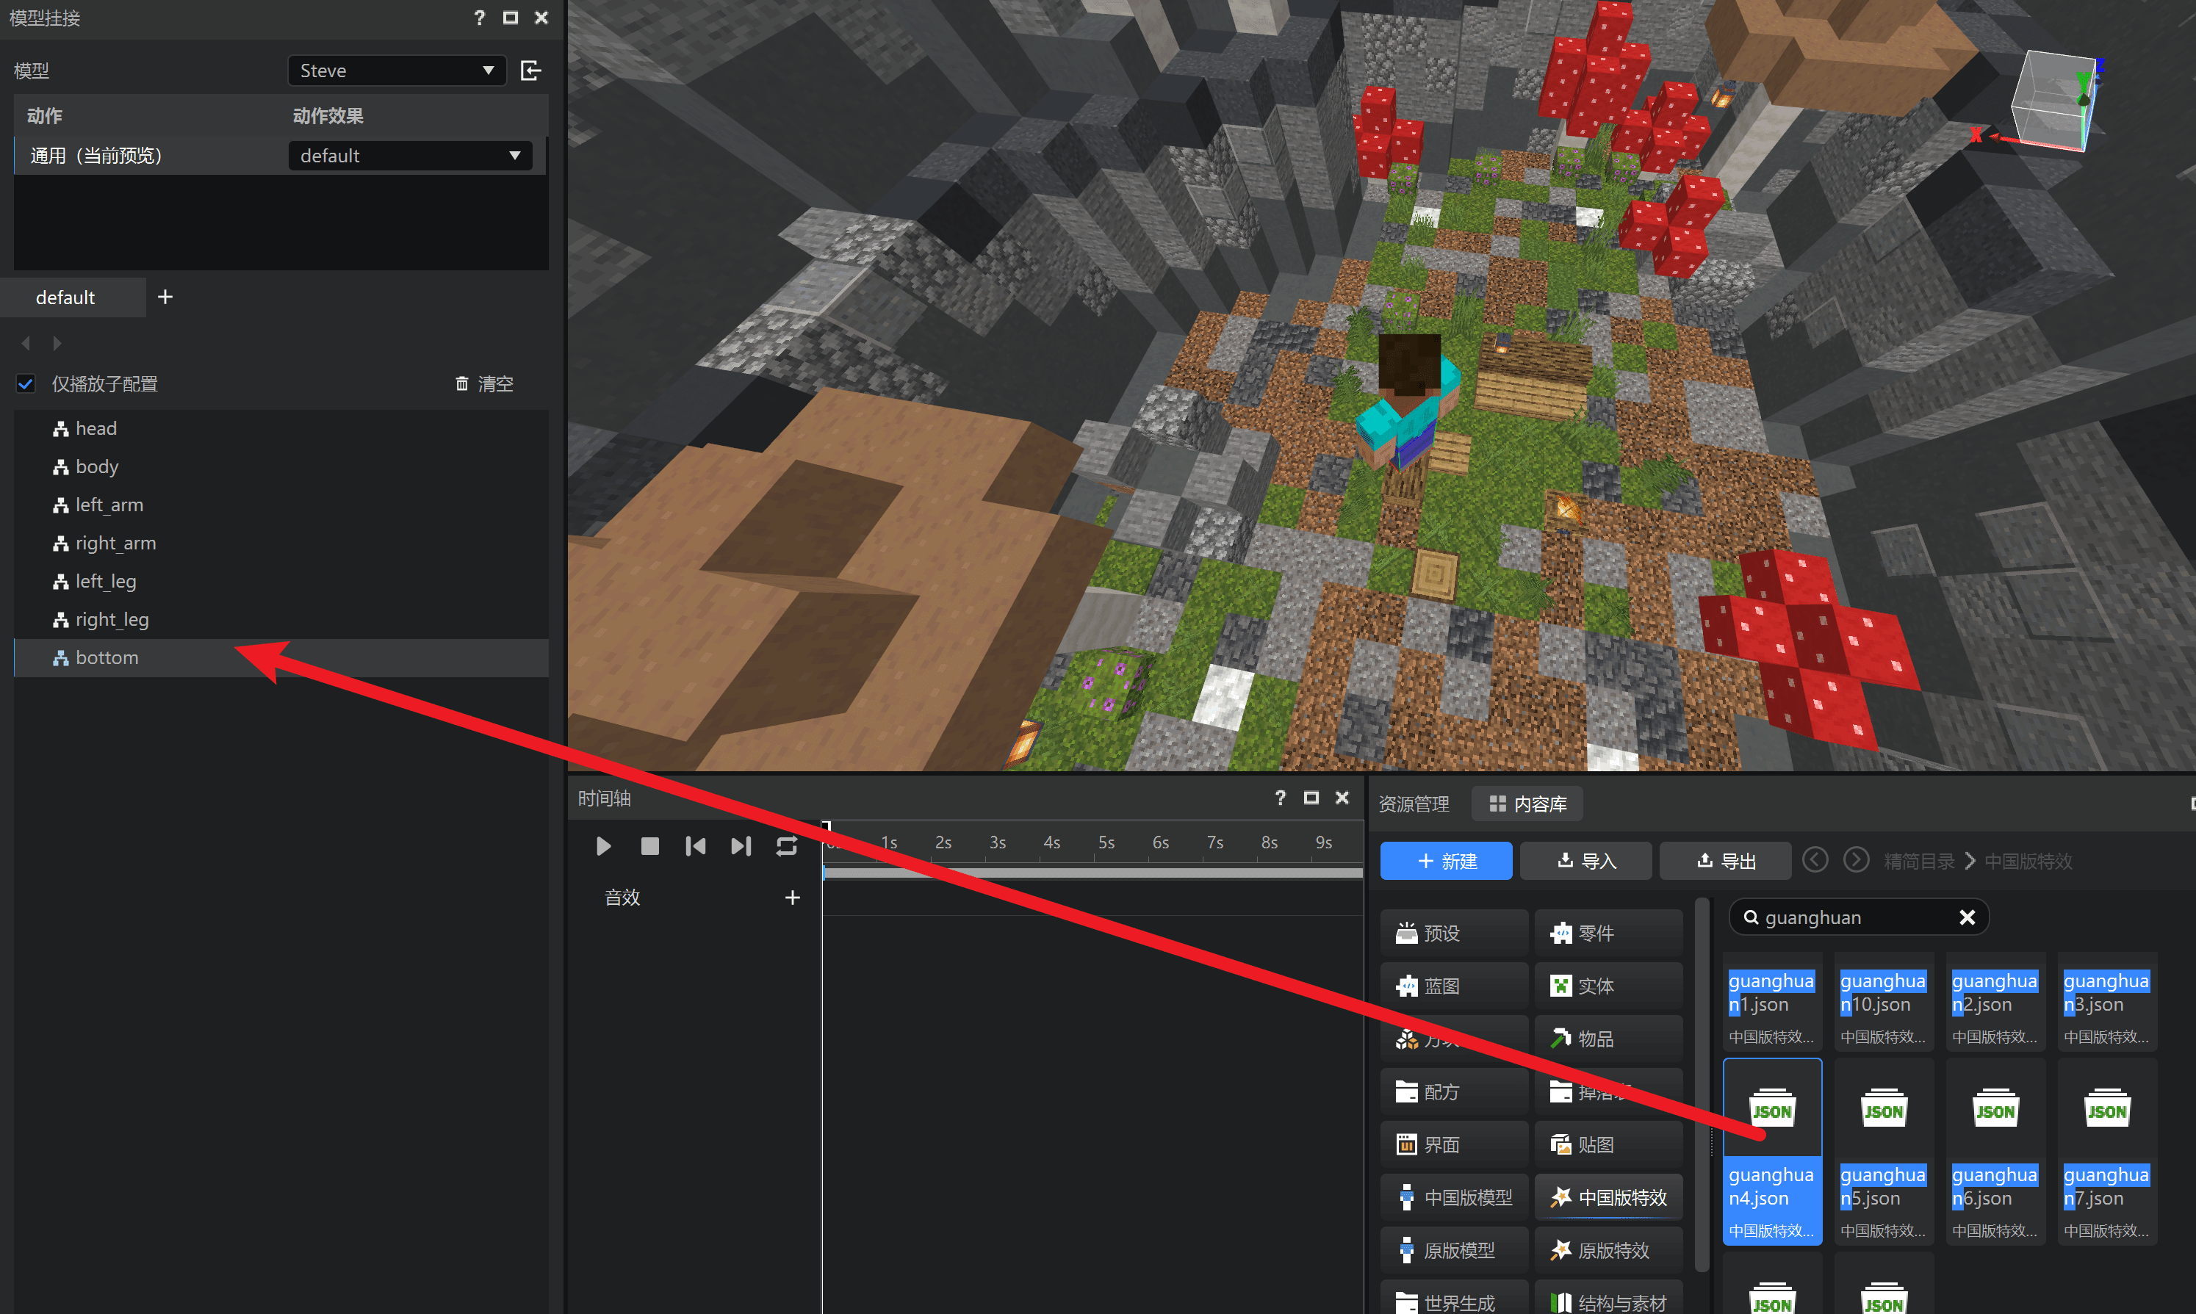The width and height of the screenshot is (2196, 1314).
Task: Click the 中国版特效 breadcrumb
Action: click(x=2028, y=862)
